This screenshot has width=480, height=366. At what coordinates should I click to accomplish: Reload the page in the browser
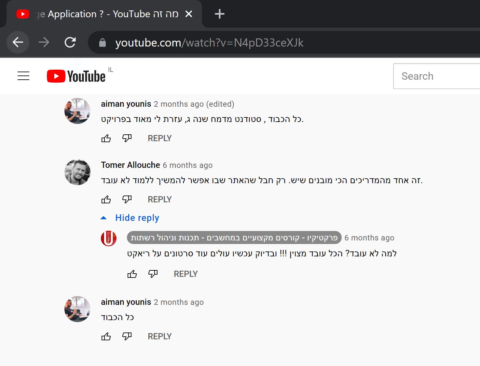coord(70,42)
